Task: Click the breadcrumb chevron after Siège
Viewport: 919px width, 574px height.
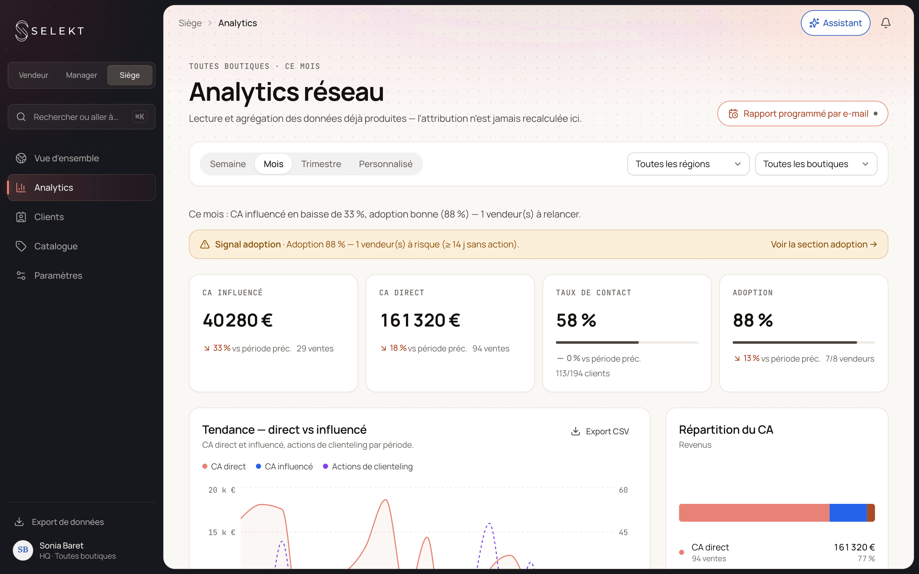Action: pos(210,23)
